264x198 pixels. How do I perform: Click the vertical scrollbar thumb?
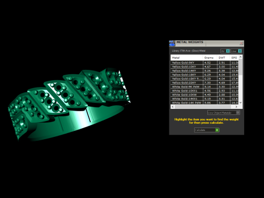tap(240, 67)
